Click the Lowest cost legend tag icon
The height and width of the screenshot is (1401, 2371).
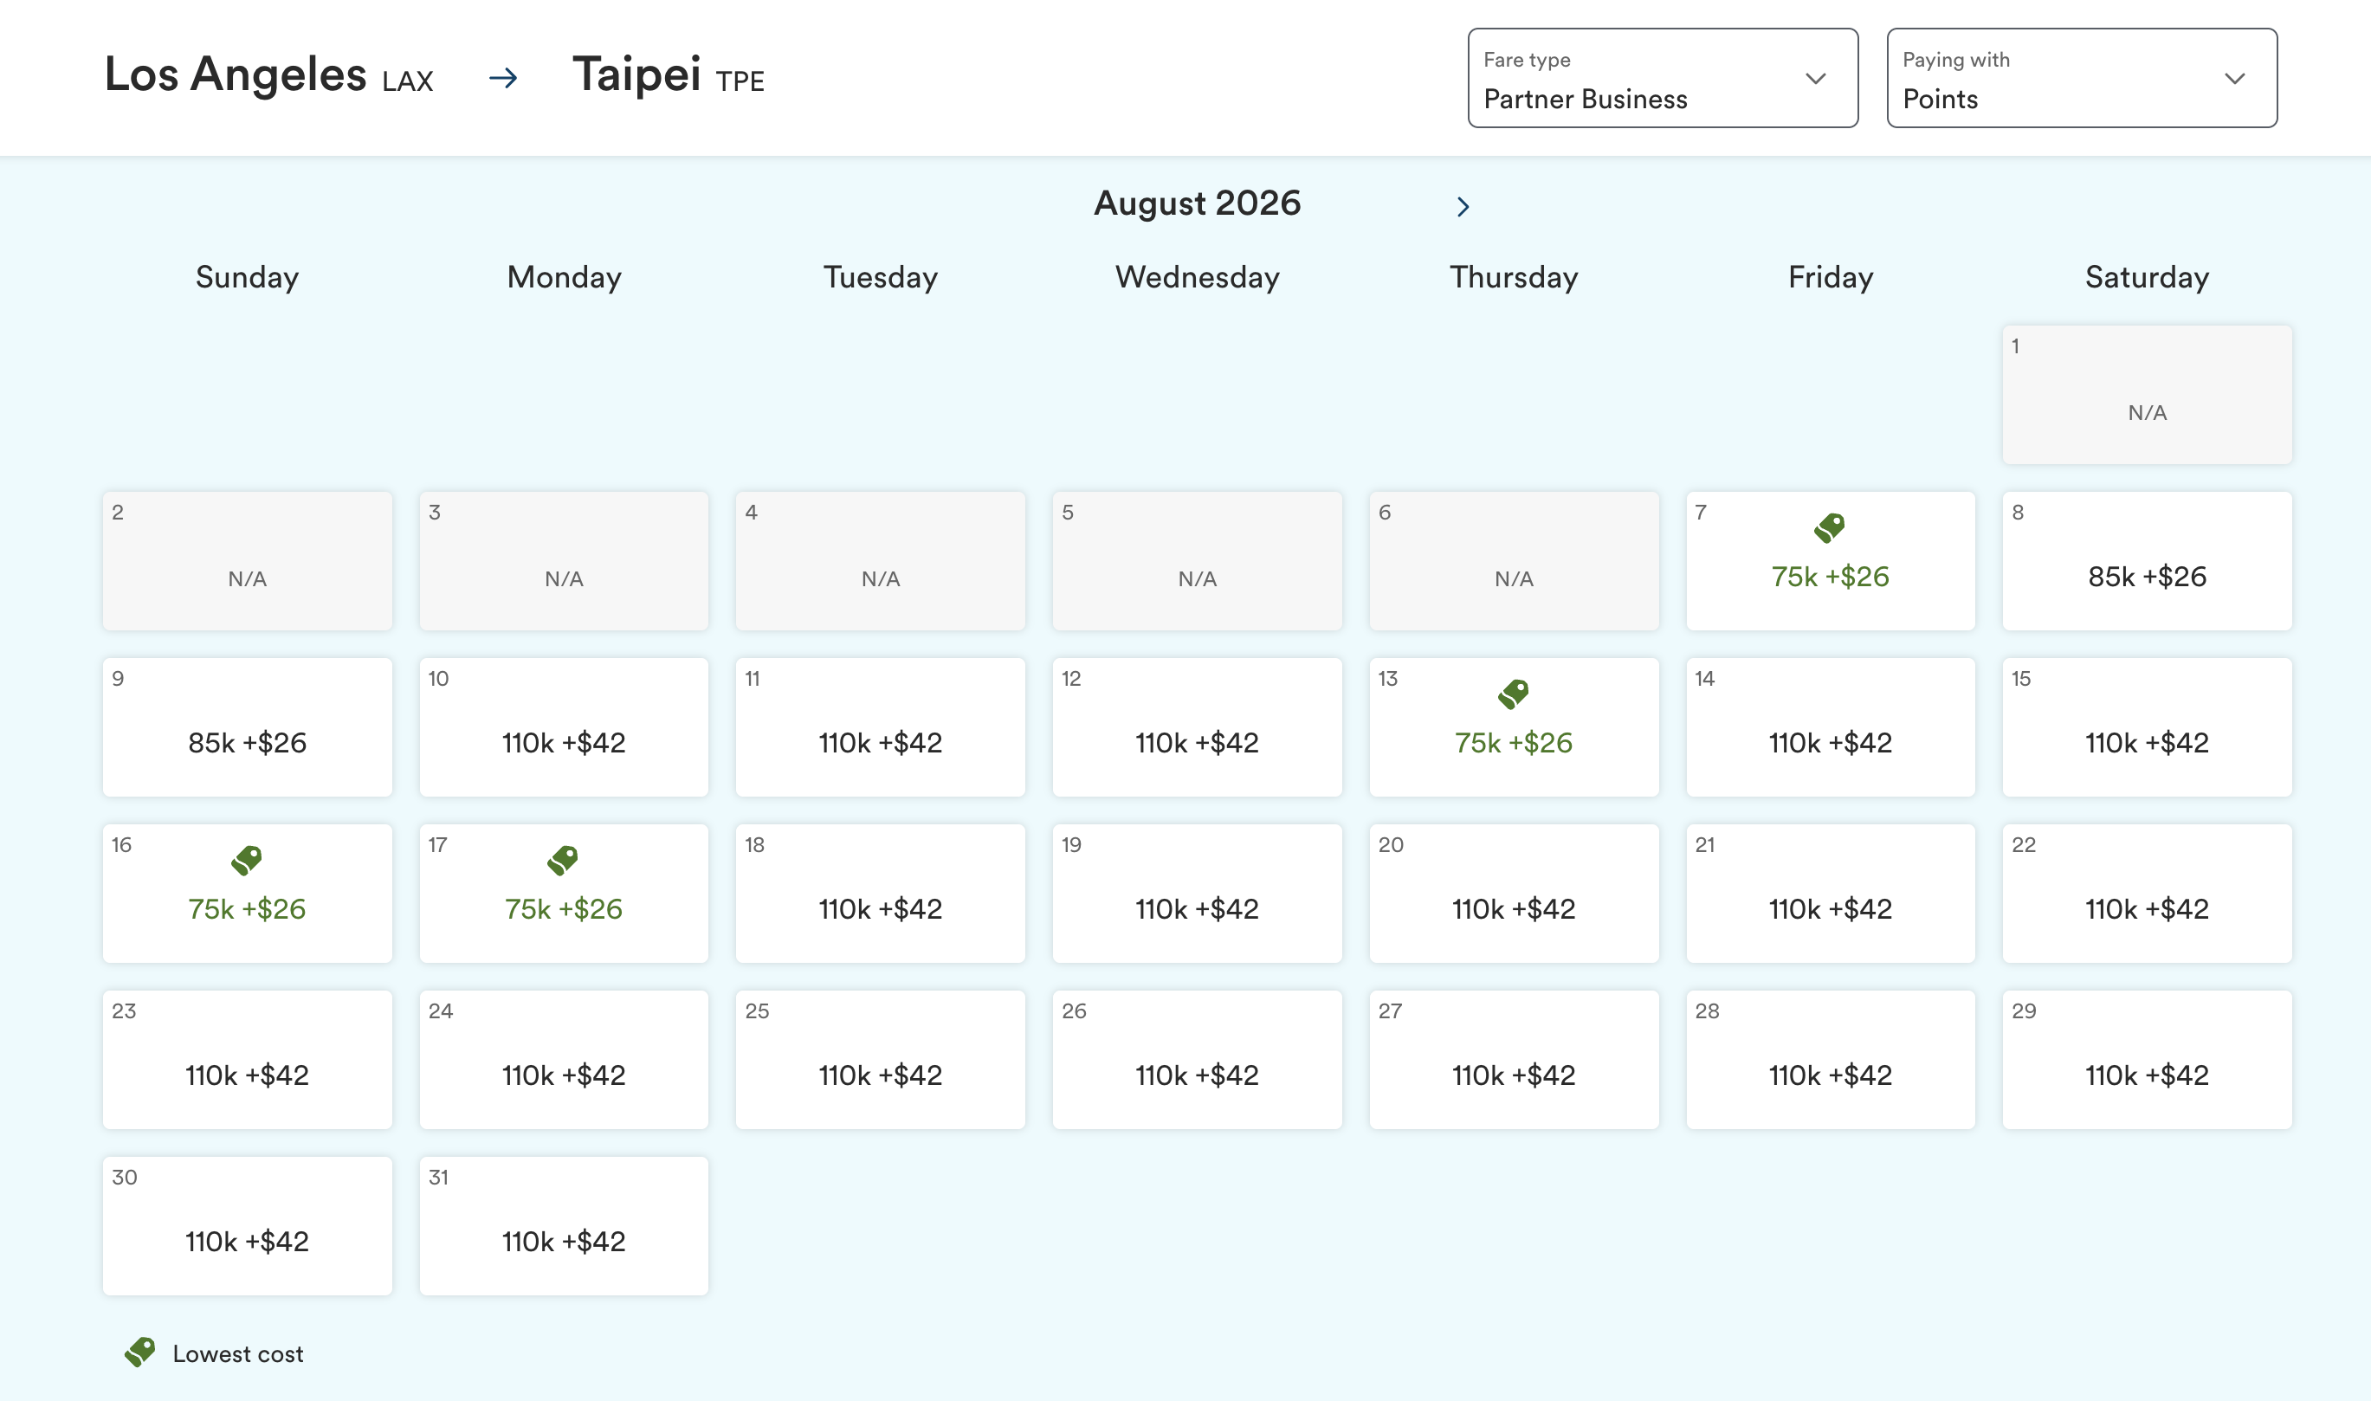139,1352
